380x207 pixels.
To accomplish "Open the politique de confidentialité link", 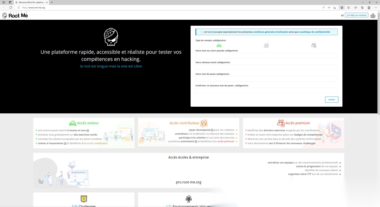I will point(314,32).
